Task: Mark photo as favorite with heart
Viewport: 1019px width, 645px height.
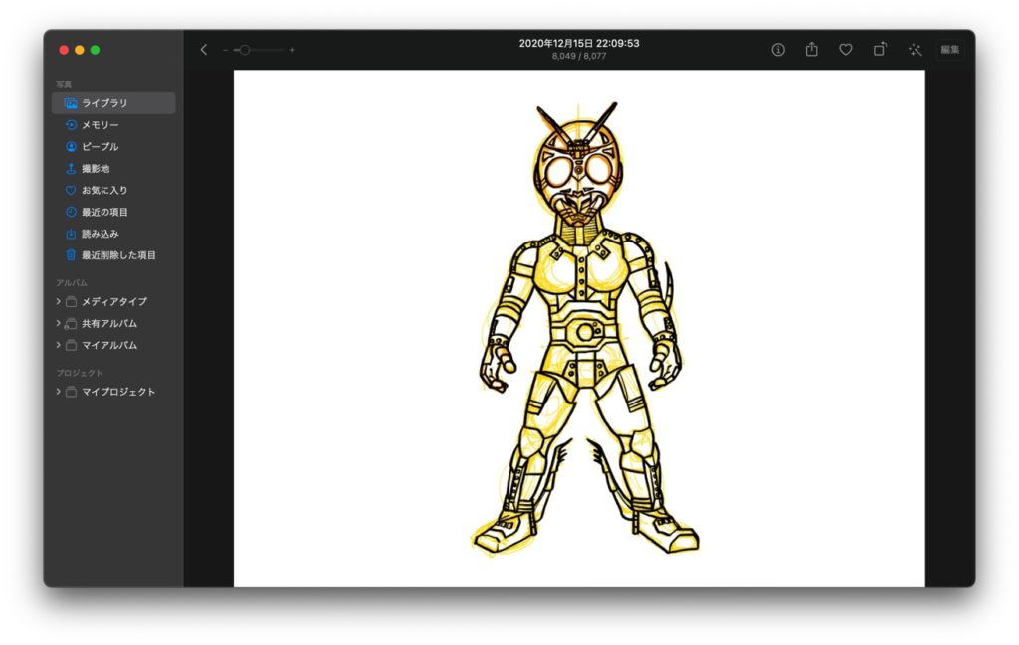Action: point(846,50)
